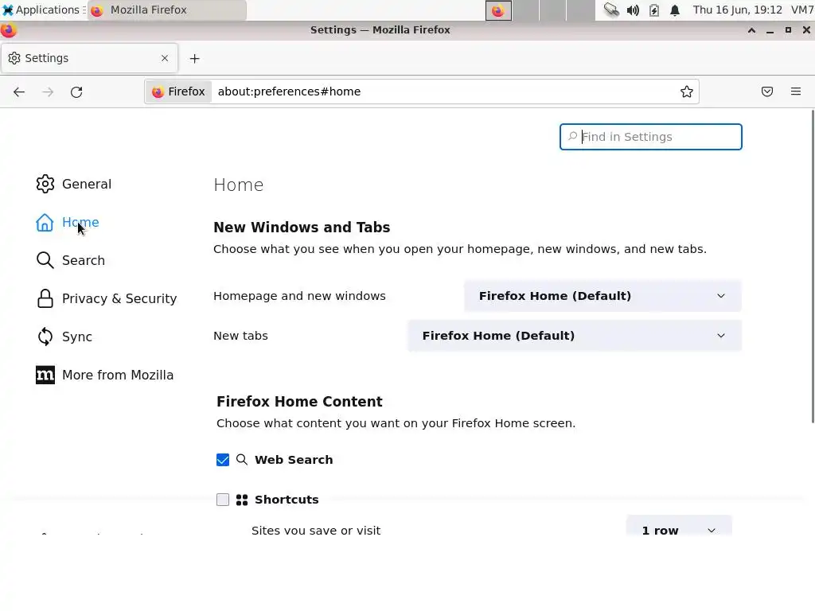Click the Home house icon in sidebar
815x611 pixels.
point(45,223)
